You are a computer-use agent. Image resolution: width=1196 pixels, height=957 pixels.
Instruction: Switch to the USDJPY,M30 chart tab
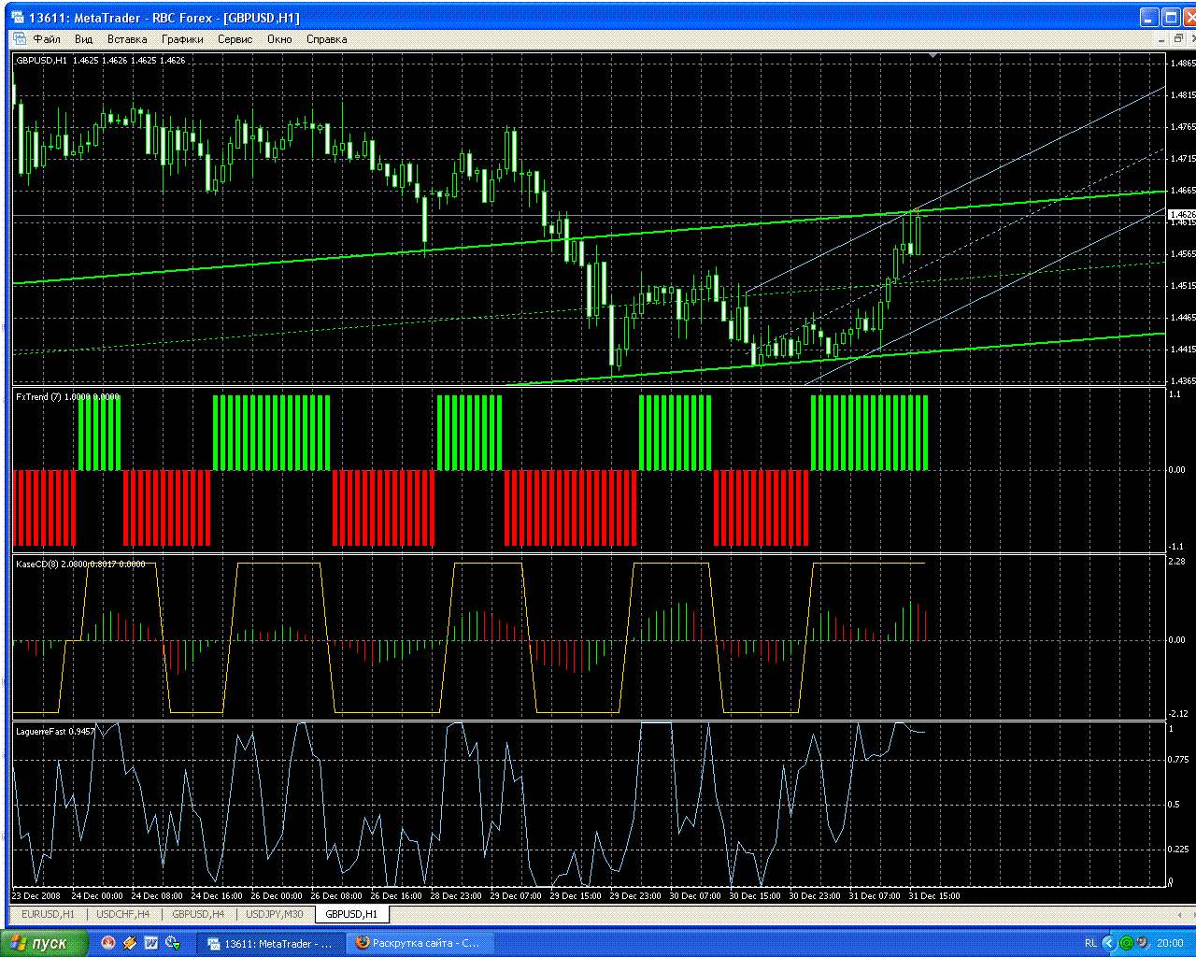(x=275, y=914)
